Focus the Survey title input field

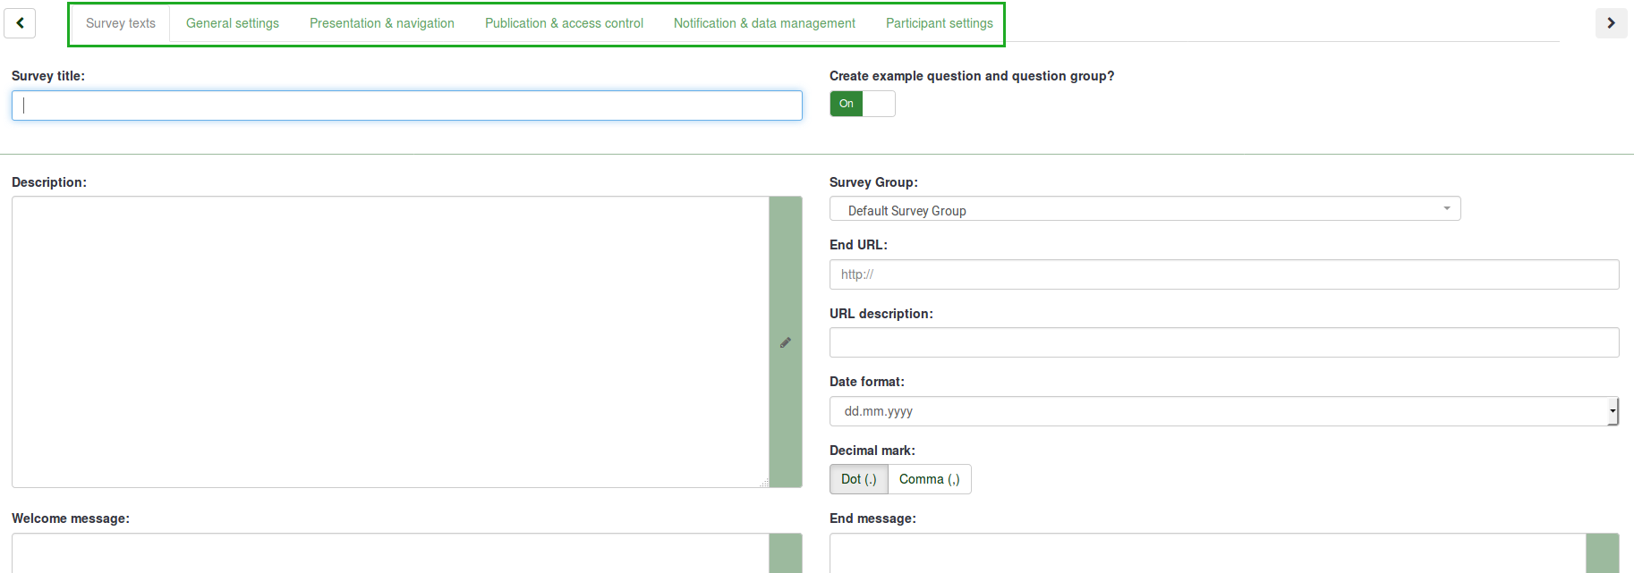click(x=407, y=105)
